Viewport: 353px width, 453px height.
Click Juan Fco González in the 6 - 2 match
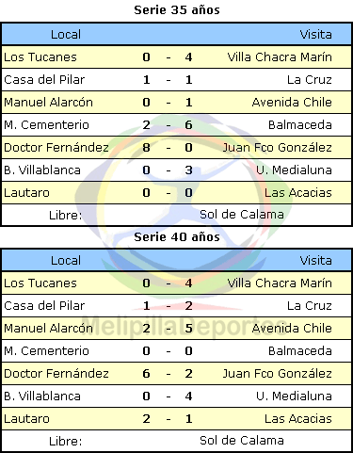click(x=278, y=374)
